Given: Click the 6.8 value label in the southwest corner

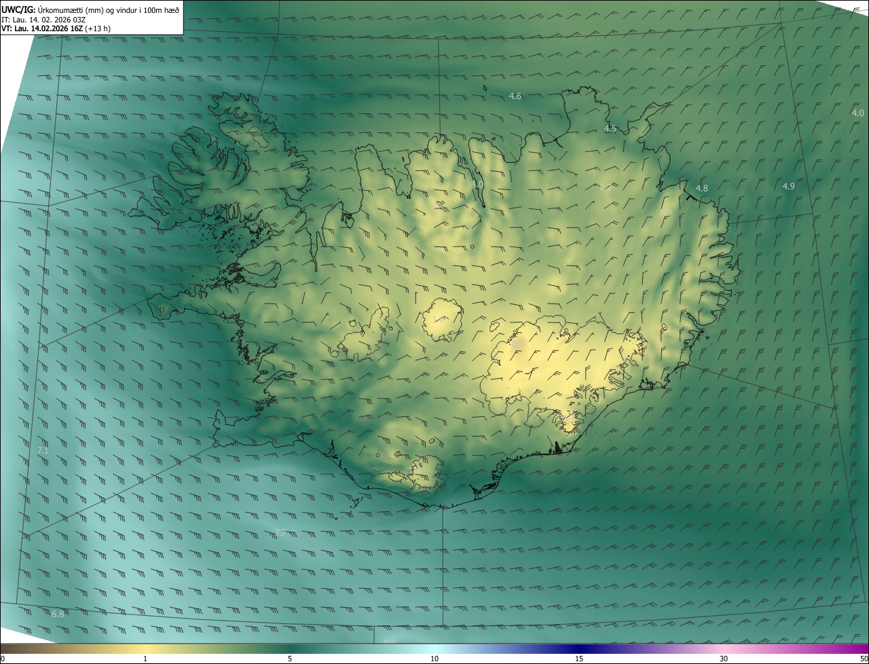Looking at the screenshot, I should 58,614.
